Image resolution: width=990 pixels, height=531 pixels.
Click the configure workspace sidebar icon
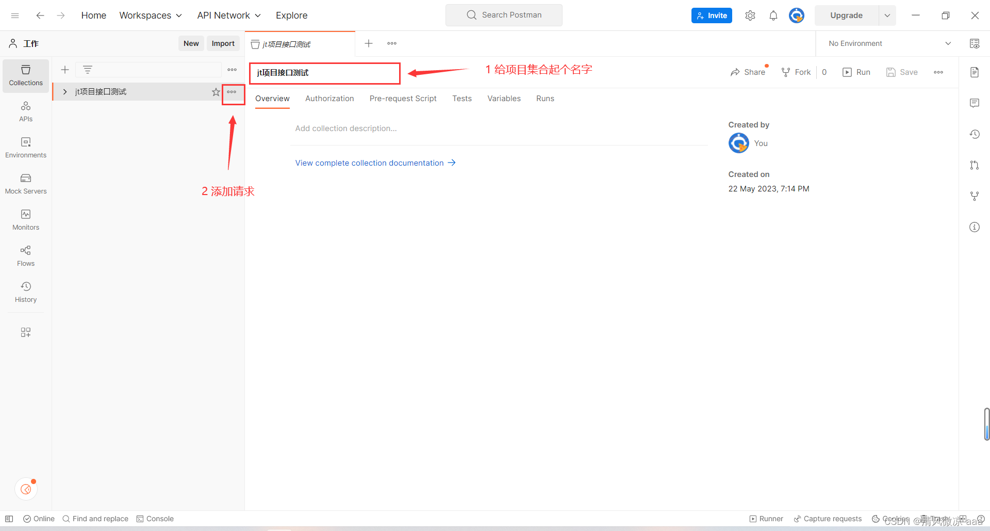point(26,332)
